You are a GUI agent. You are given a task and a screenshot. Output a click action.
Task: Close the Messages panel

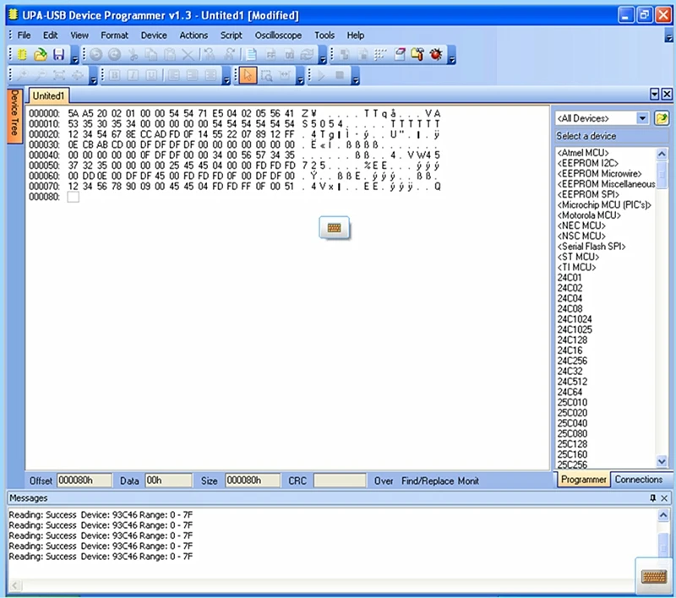click(x=664, y=498)
